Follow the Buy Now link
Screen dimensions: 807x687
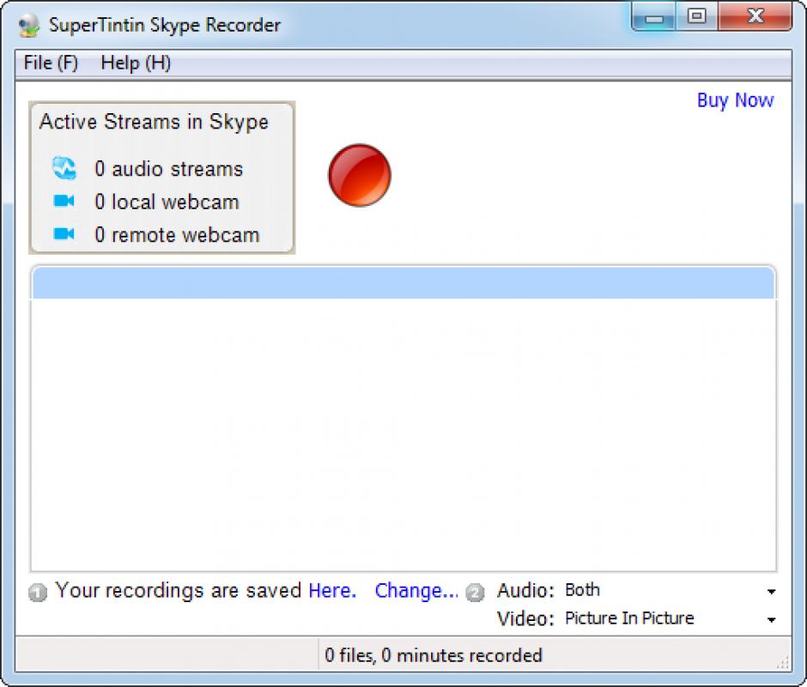[735, 100]
